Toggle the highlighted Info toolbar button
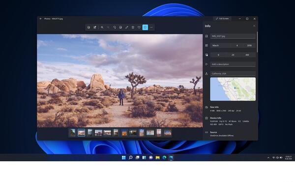295x182 pixels. tap(145, 27)
